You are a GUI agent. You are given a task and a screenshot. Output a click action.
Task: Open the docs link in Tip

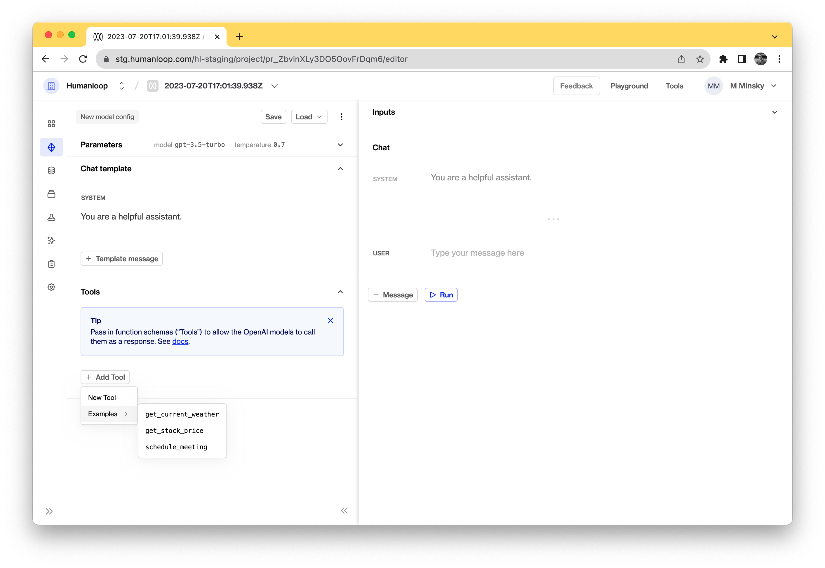click(180, 341)
